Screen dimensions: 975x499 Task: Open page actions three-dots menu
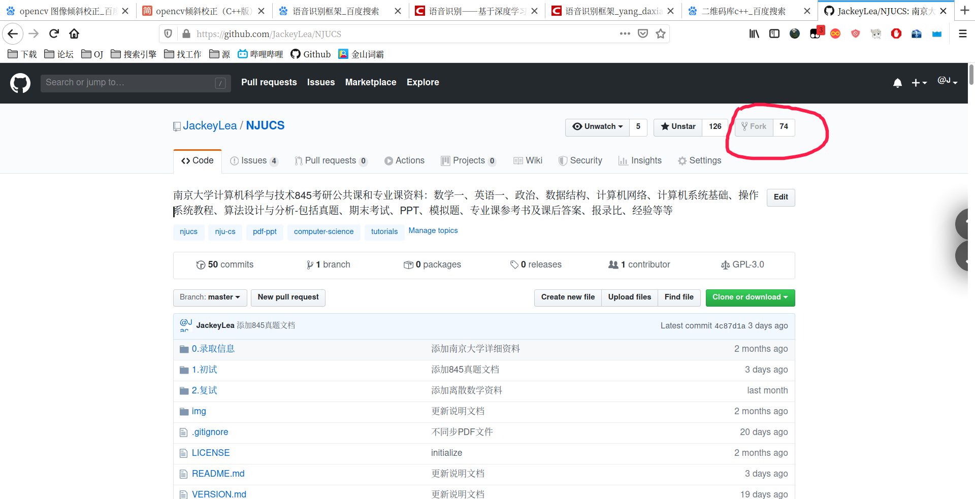pyautogui.click(x=625, y=34)
